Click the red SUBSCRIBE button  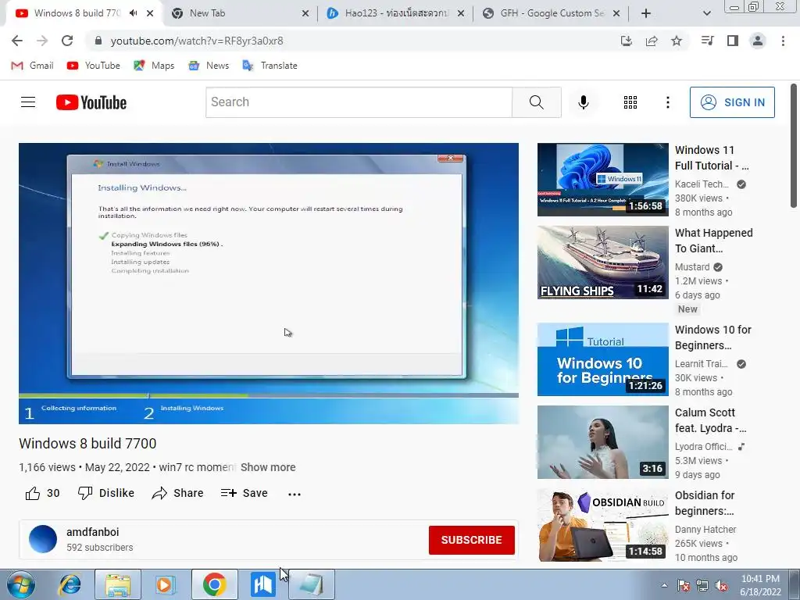[x=471, y=540]
